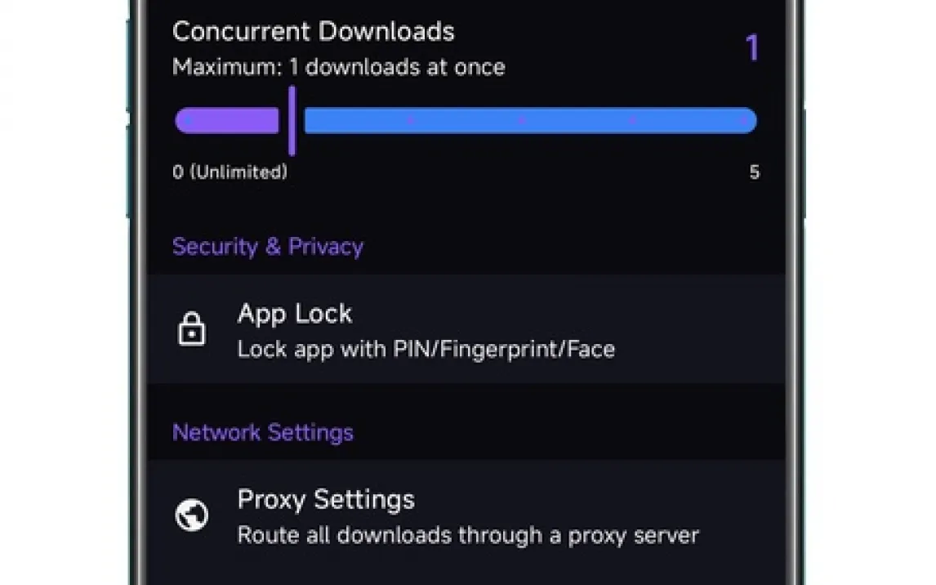Click the Concurrent Downloads heading

pyautogui.click(x=314, y=32)
